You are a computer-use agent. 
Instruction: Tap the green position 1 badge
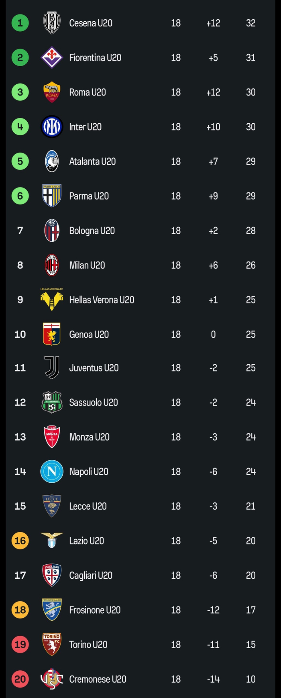tap(20, 23)
